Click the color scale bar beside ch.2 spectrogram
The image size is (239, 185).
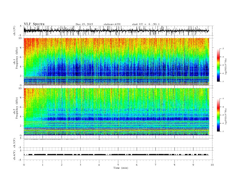coord(218,115)
